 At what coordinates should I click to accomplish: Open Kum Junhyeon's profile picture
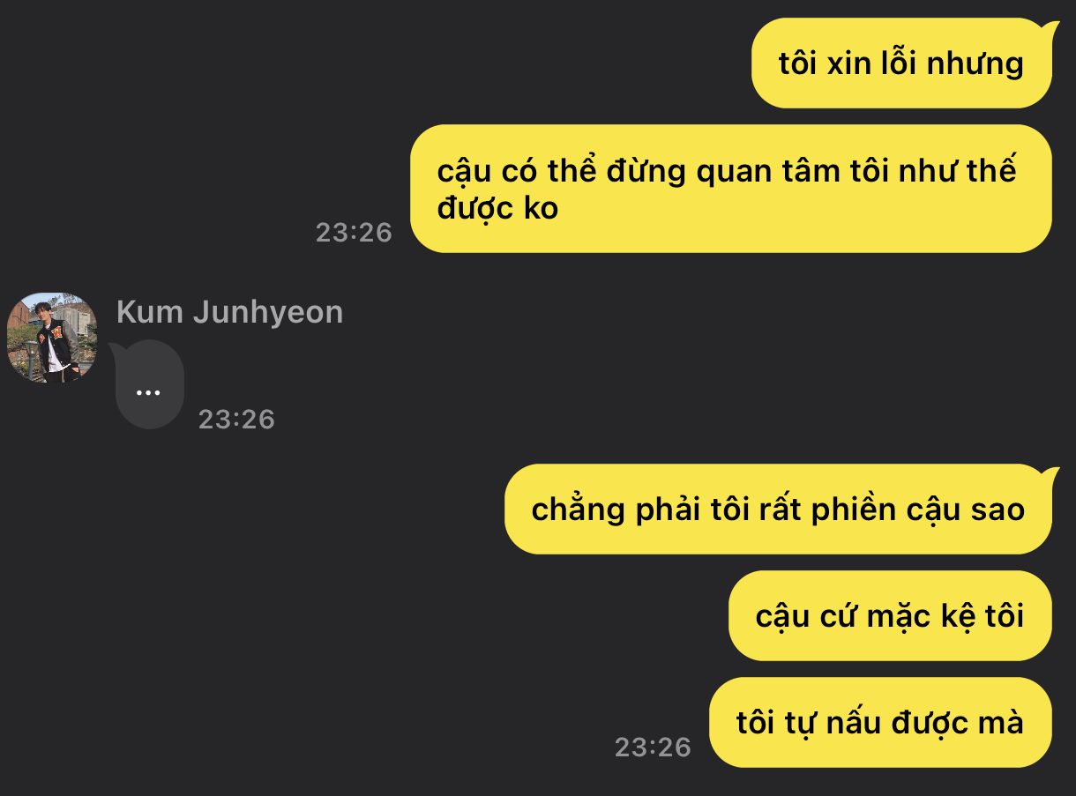[x=52, y=338]
